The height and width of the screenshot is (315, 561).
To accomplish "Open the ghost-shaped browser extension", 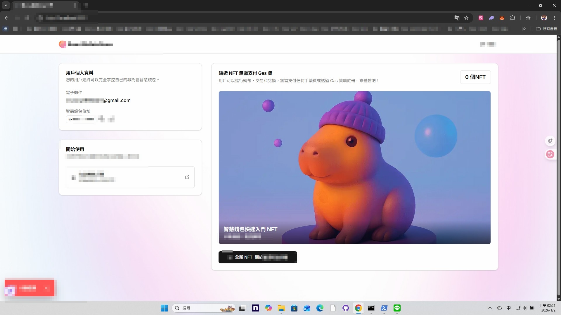I will (491, 18).
